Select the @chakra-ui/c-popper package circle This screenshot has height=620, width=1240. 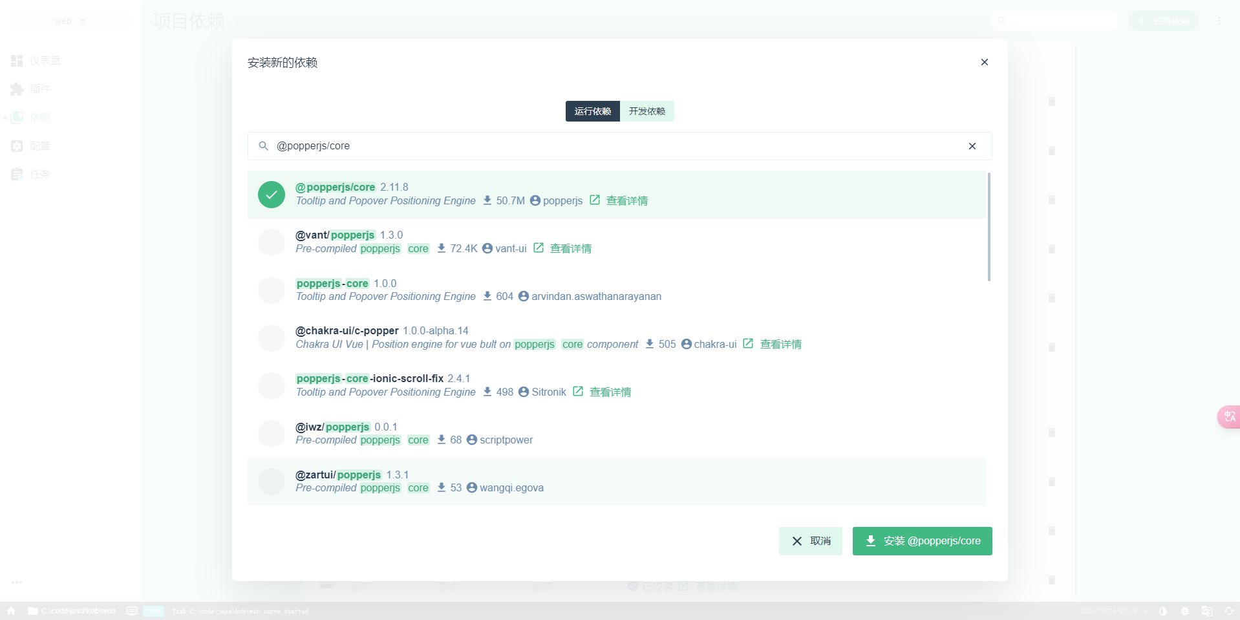(x=272, y=338)
